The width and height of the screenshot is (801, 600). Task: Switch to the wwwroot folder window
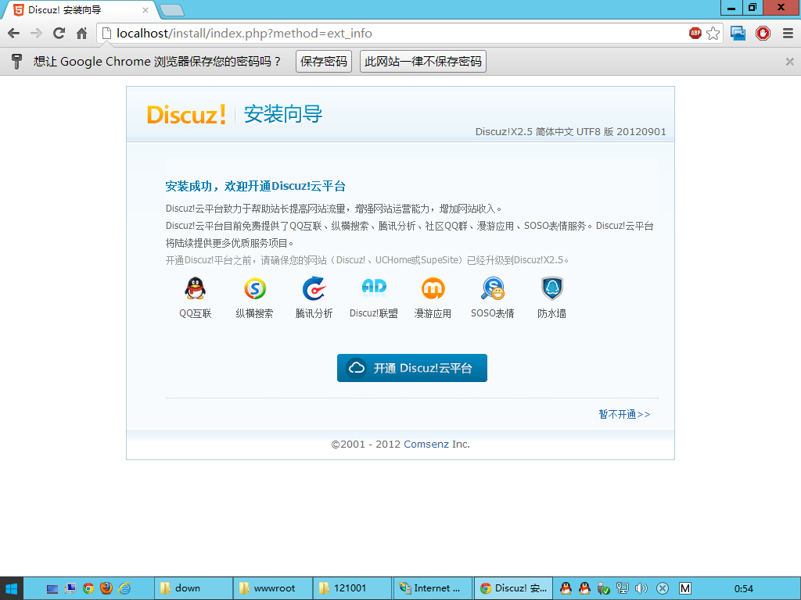coord(273,588)
